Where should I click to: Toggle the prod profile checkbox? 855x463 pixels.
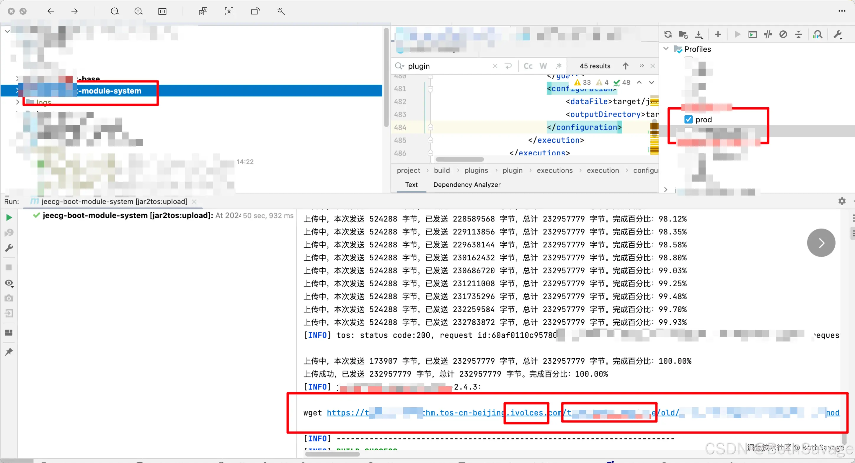(x=688, y=119)
